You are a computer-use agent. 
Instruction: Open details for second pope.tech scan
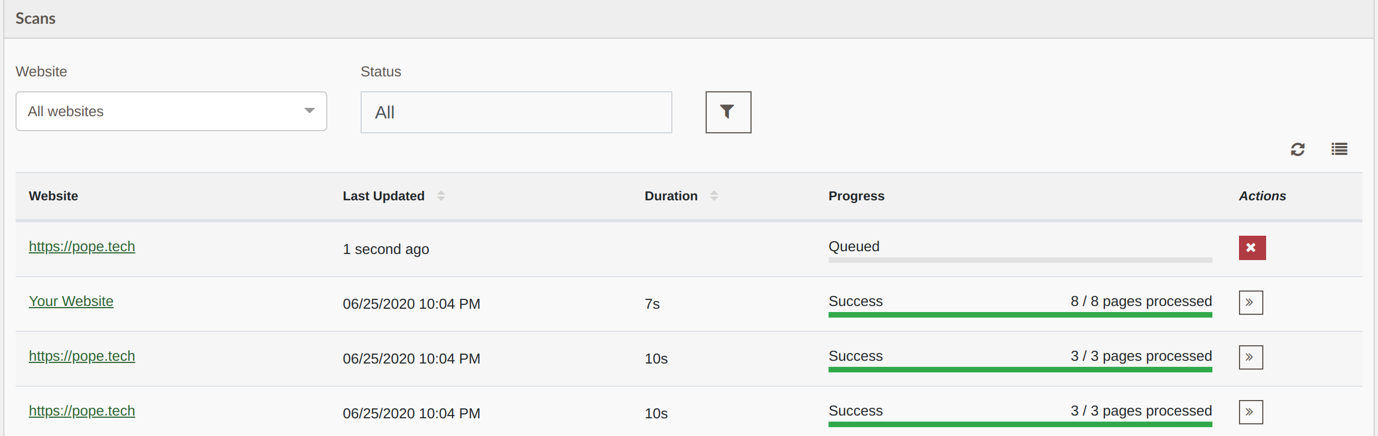1251,357
